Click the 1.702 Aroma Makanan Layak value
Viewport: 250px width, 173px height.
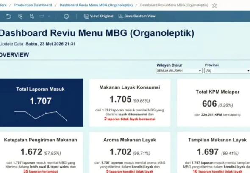click(x=120, y=152)
